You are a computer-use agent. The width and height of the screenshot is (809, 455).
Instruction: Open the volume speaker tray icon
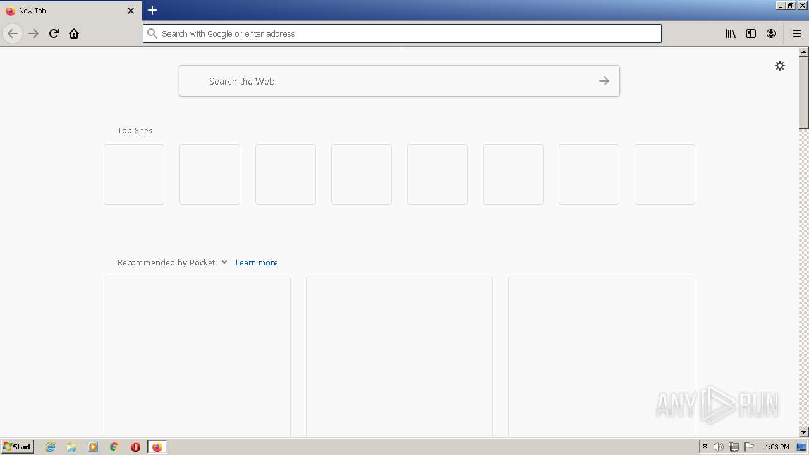pyautogui.click(x=719, y=447)
